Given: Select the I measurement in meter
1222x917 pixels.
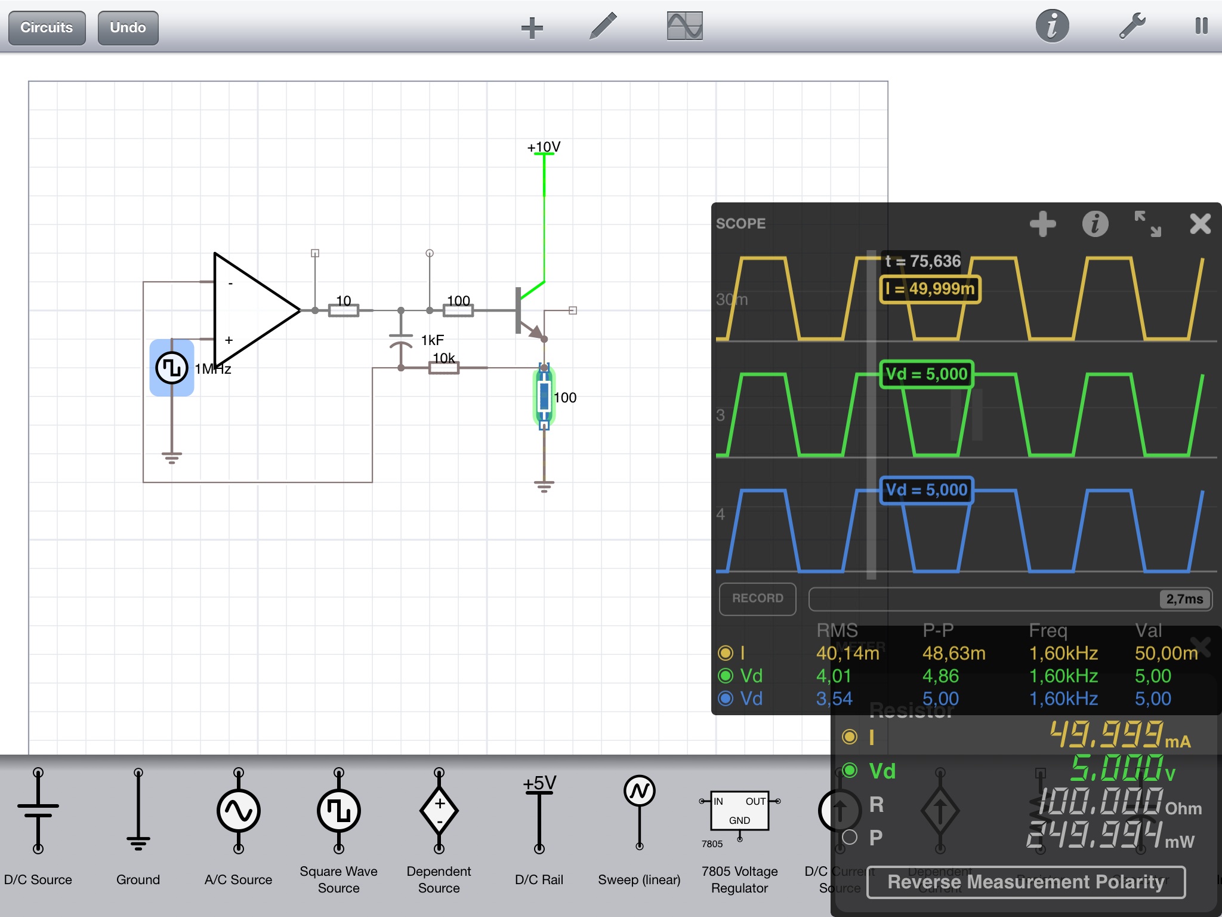Looking at the screenshot, I should pyautogui.click(x=850, y=737).
